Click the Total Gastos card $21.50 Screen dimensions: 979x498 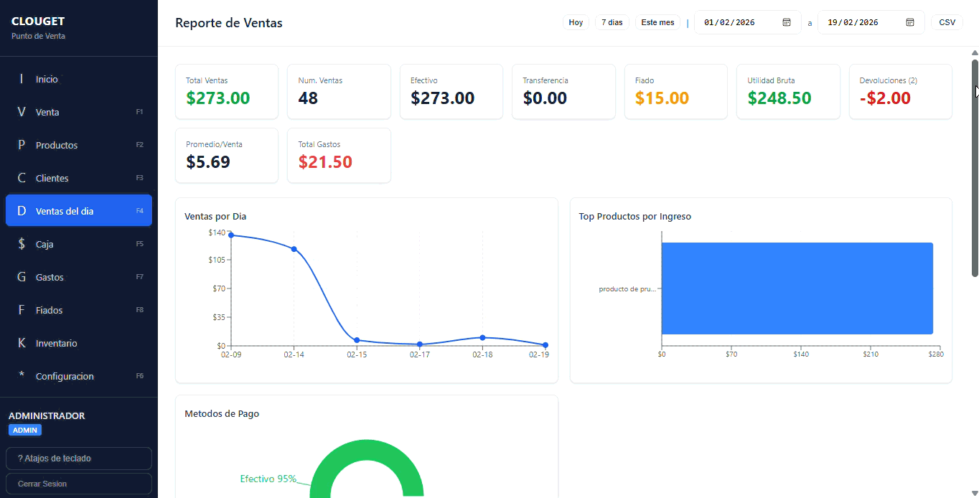[x=339, y=156]
